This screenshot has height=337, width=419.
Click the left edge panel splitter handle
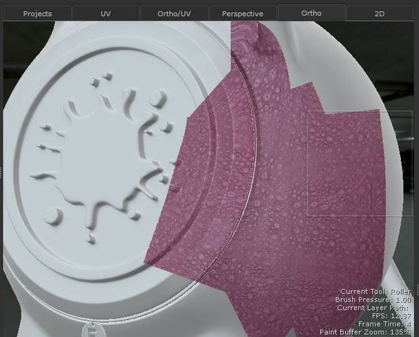(1, 170)
